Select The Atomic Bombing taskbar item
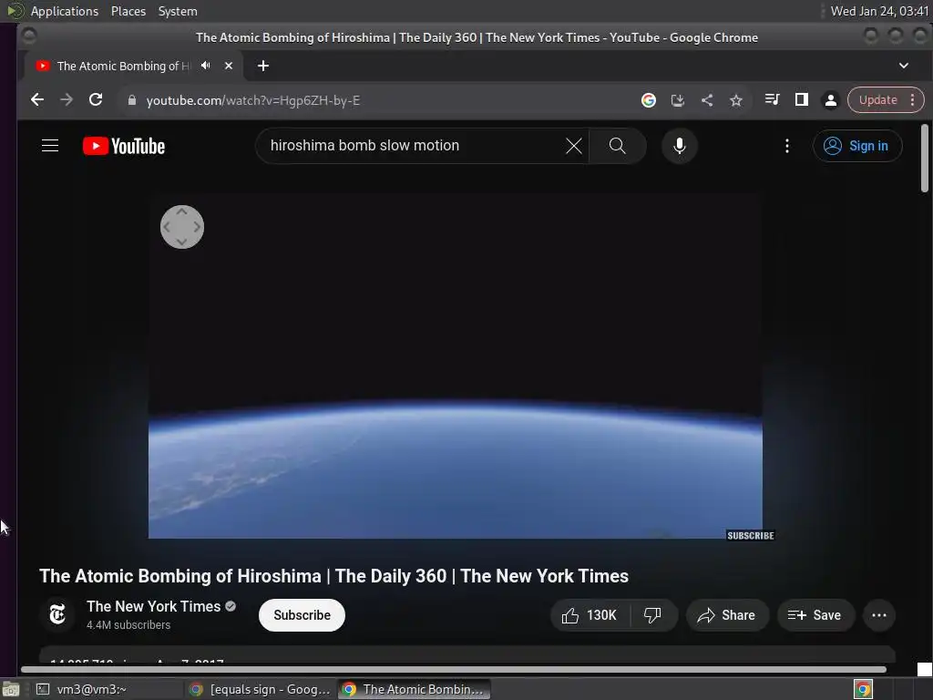Image resolution: width=933 pixels, height=700 pixels. click(415, 689)
